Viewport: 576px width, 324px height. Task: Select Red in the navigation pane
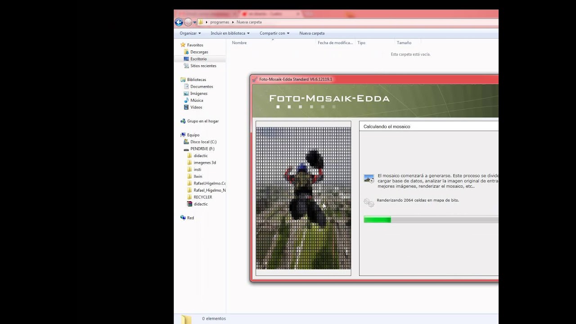(191, 218)
